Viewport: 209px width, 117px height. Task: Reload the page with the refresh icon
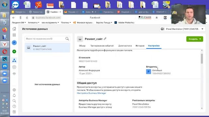click(27, 18)
